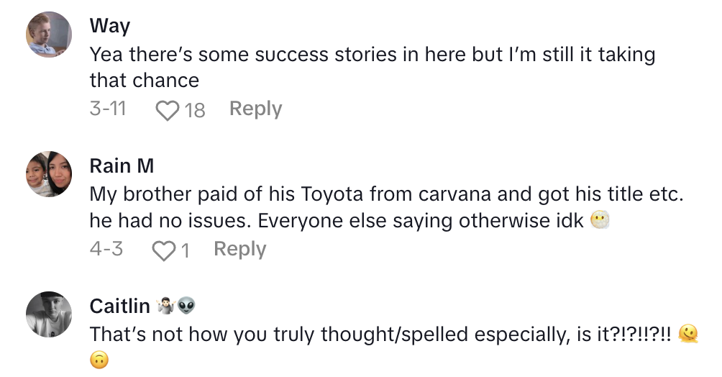The height and width of the screenshot is (377, 722).
Task: Click the face emoji after 'otherwise idk'
Action: coord(598,222)
